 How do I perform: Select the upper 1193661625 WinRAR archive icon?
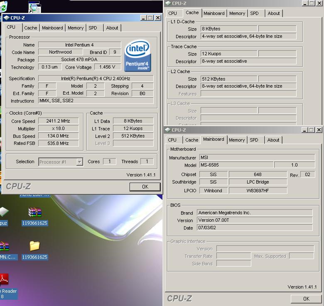point(35,212)
